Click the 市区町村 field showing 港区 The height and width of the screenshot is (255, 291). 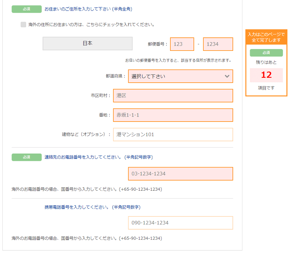173,96
